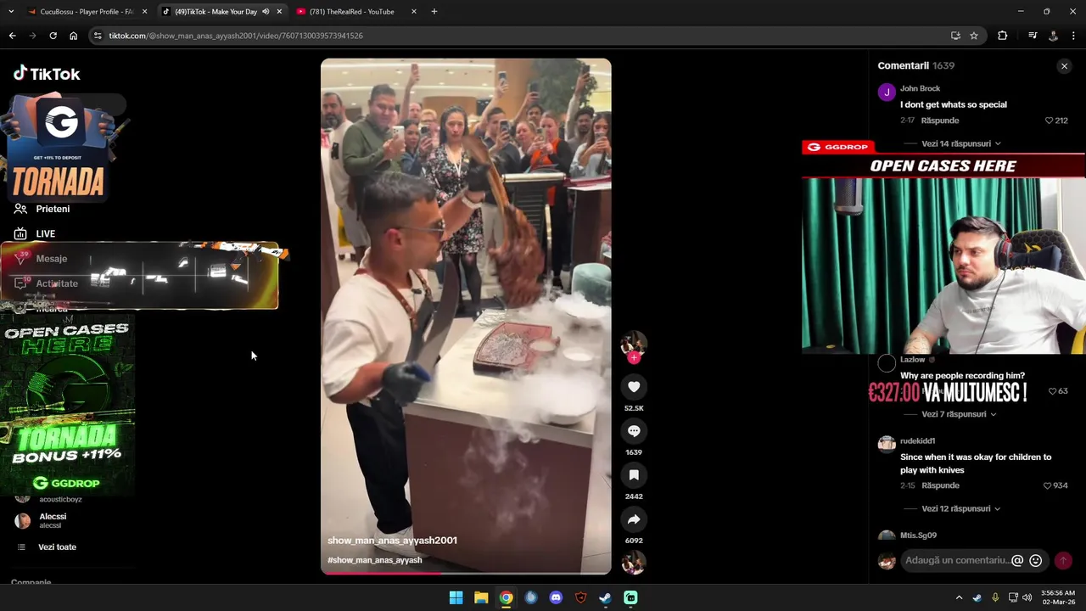Like John Brock's comment heart

click(1050, 121)
